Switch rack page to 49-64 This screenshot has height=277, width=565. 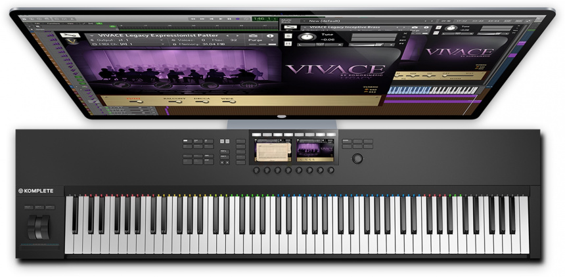pos(493,21)
